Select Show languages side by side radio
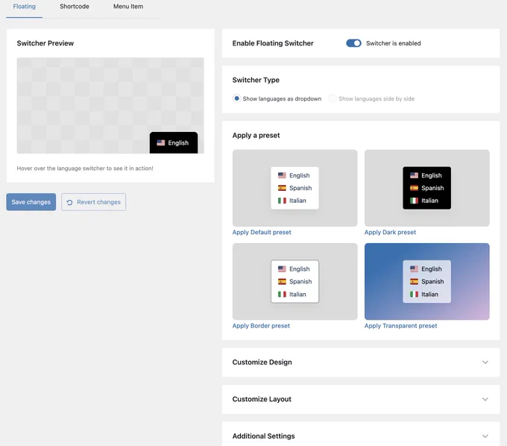 333,98
